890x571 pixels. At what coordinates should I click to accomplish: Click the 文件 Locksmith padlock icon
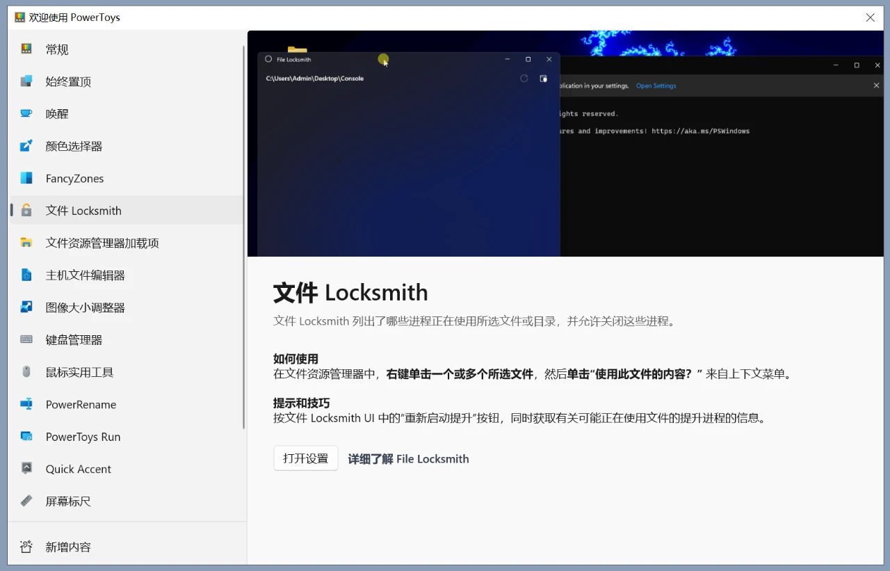[x=26, y=210]
